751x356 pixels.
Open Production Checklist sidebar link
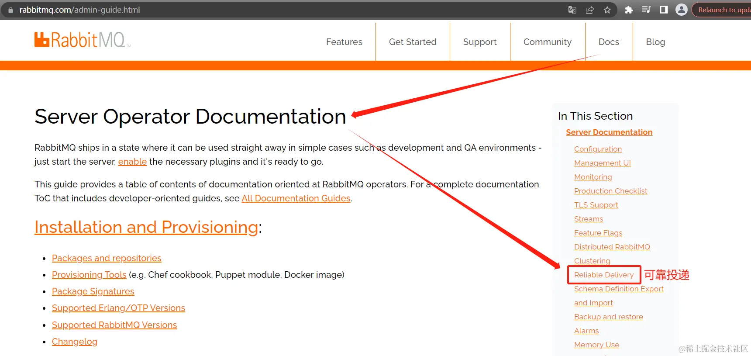610,191
